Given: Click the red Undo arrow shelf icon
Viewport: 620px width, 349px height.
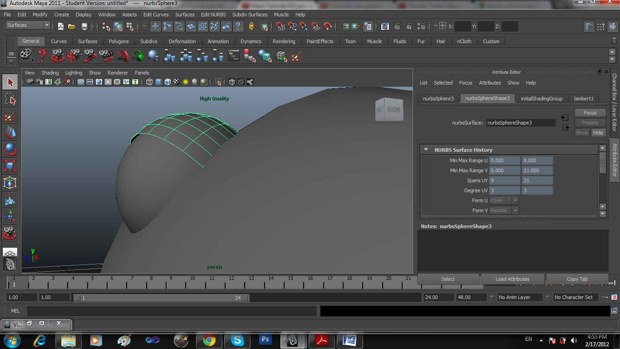Looking at the screenshot, I should [x=123, y=56].
